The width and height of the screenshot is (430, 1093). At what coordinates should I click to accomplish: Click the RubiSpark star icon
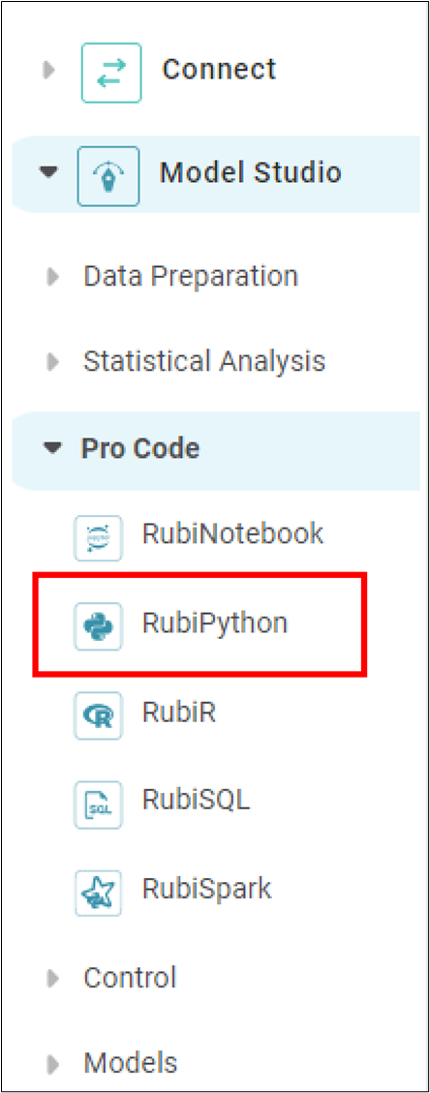[98, 893]
